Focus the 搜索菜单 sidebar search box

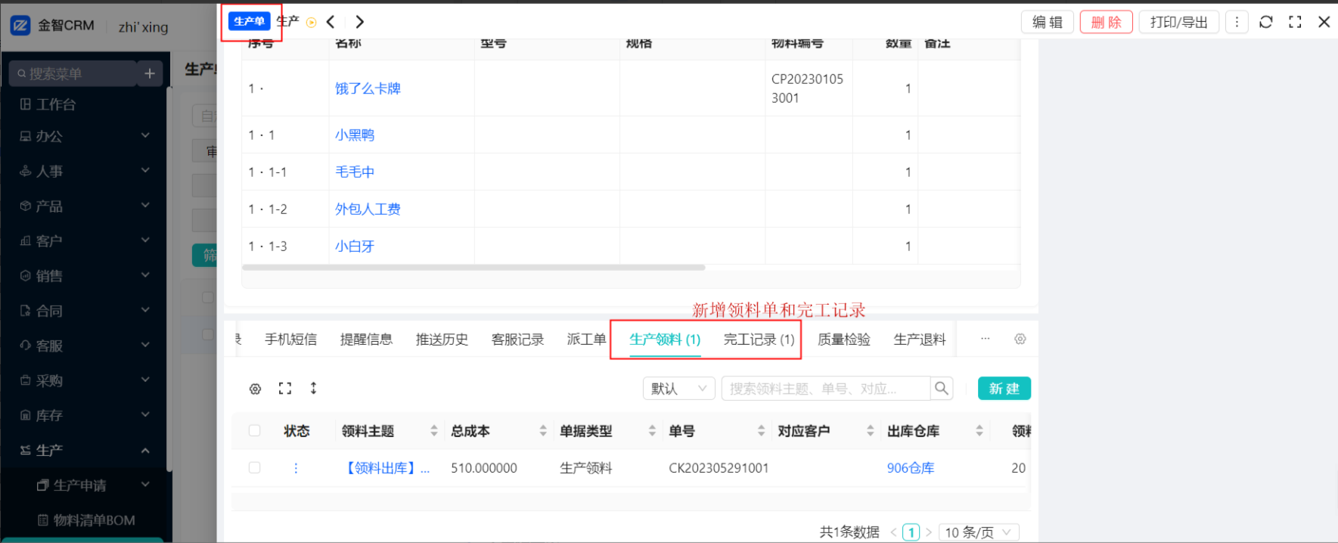click(73, 73)
